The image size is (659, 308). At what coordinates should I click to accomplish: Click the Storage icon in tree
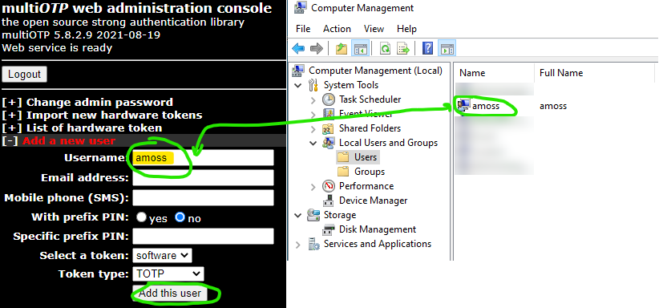(x=313, y=215)
